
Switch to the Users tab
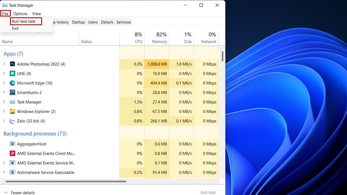coord(93,22)
